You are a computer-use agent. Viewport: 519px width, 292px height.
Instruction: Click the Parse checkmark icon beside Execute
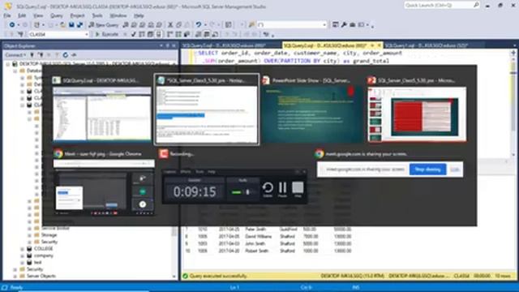[x=134, y=34]
